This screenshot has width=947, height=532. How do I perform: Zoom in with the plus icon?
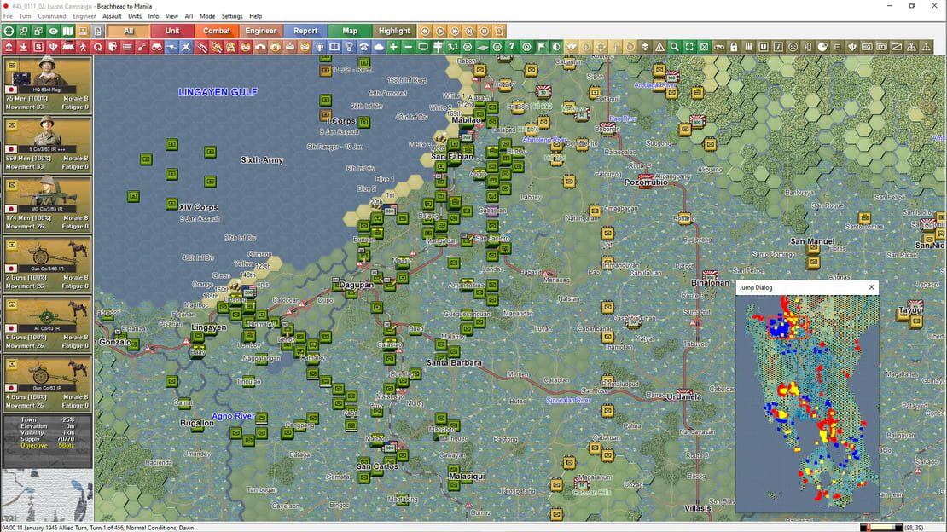coord(393,47)
